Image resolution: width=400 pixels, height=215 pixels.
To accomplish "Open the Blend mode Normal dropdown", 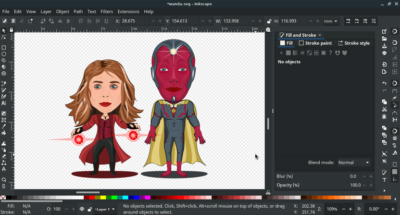I will pos(354,163).
